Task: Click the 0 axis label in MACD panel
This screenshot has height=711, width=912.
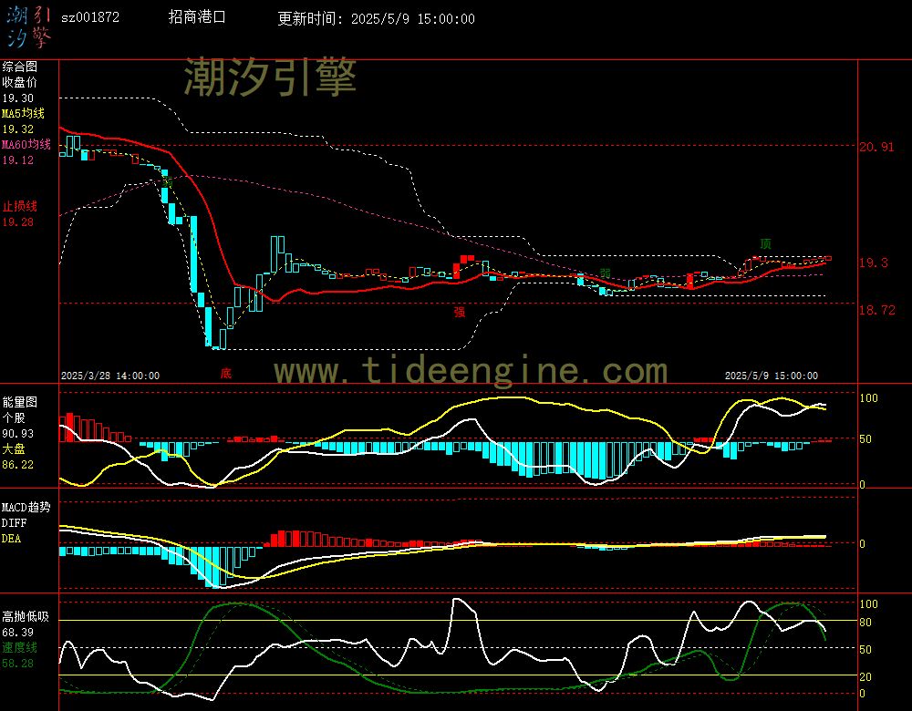Action: (863, 544)
